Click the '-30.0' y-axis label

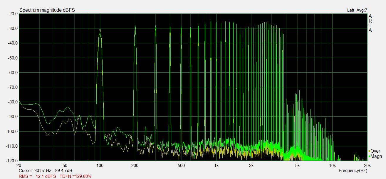pos(13,28)
